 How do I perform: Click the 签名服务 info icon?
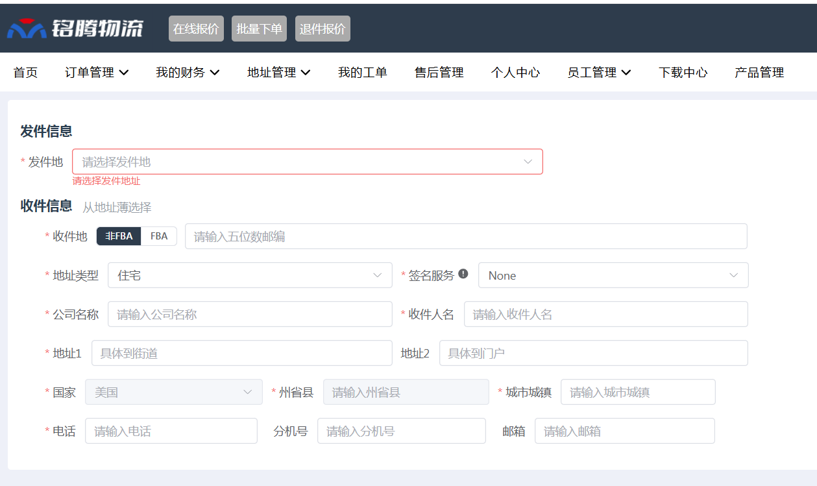click(x=463, y=274)
